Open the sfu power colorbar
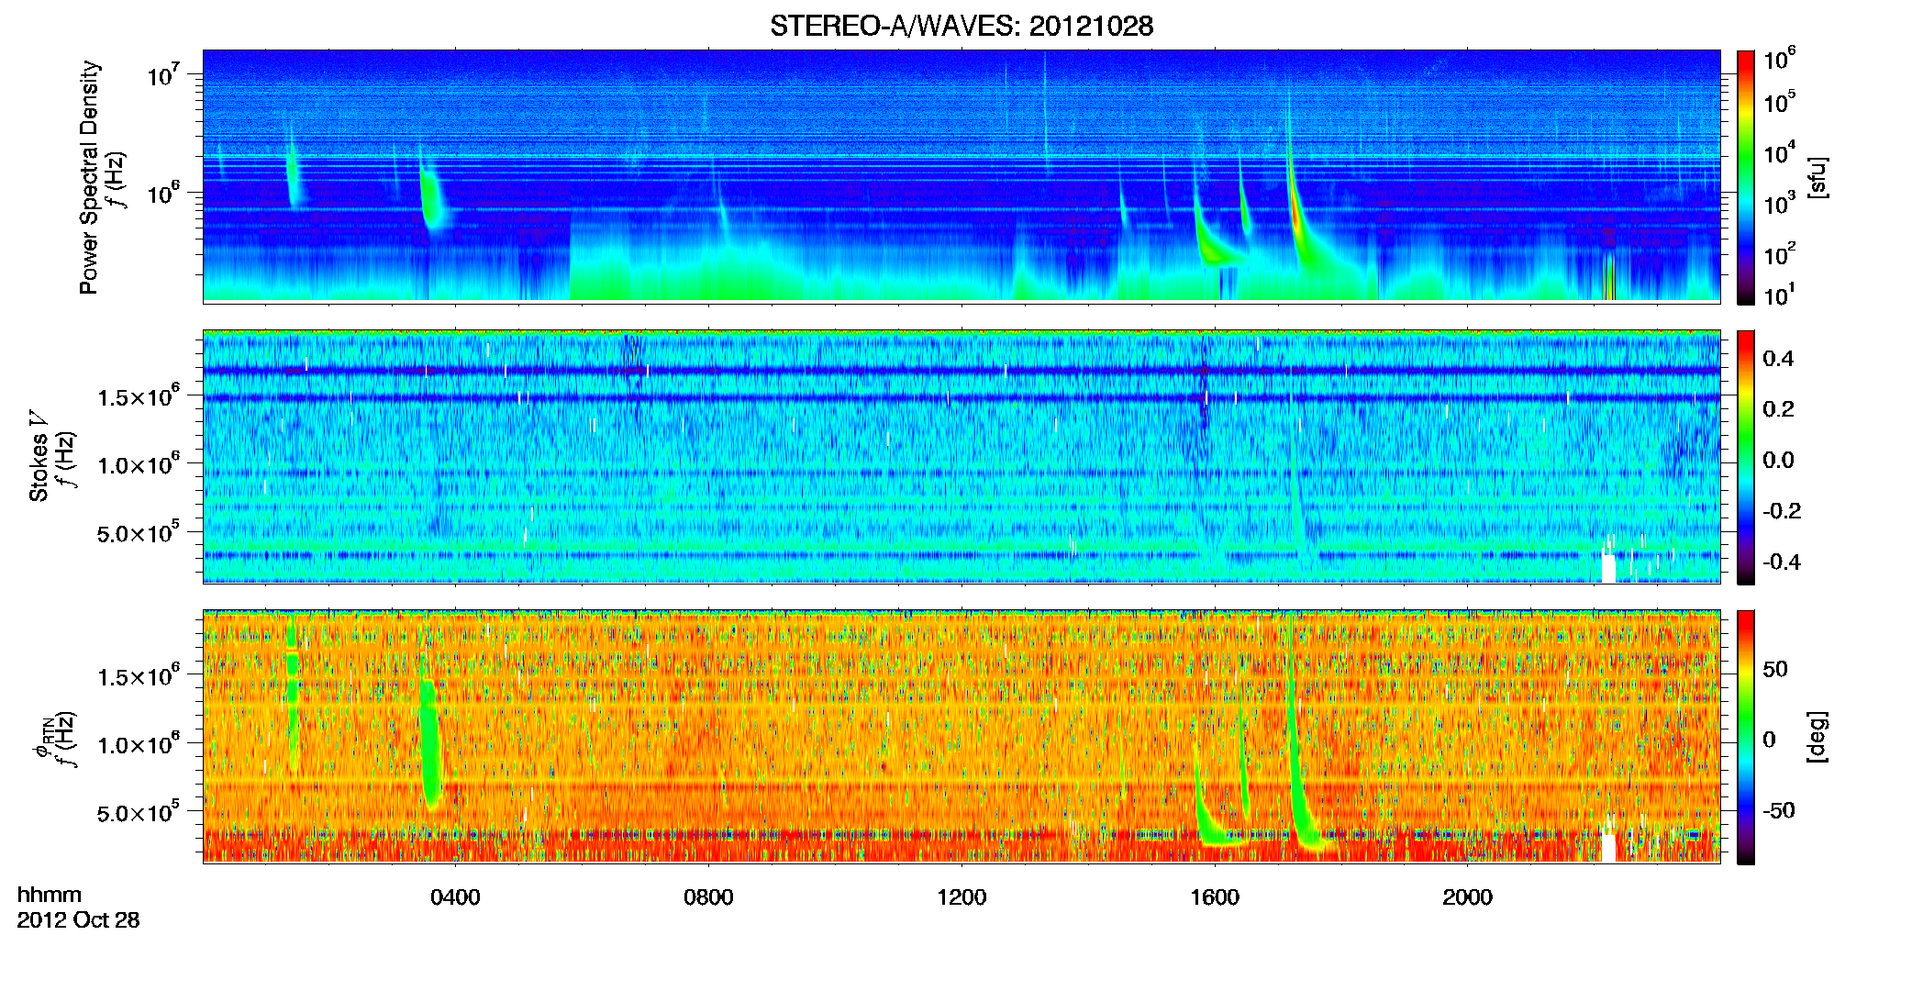This screenshot has height=991, width=1923. (1746, 177)
